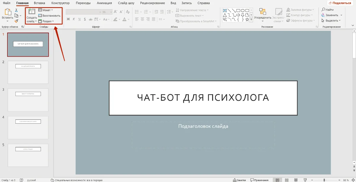This screenshot has width=356, height=182.
Task: Select slide 3 thumbnail in the panel
Action: 28,100
